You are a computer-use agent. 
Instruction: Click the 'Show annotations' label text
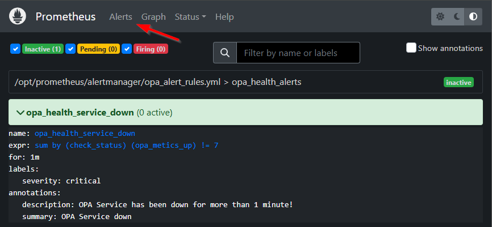[451, 48]
